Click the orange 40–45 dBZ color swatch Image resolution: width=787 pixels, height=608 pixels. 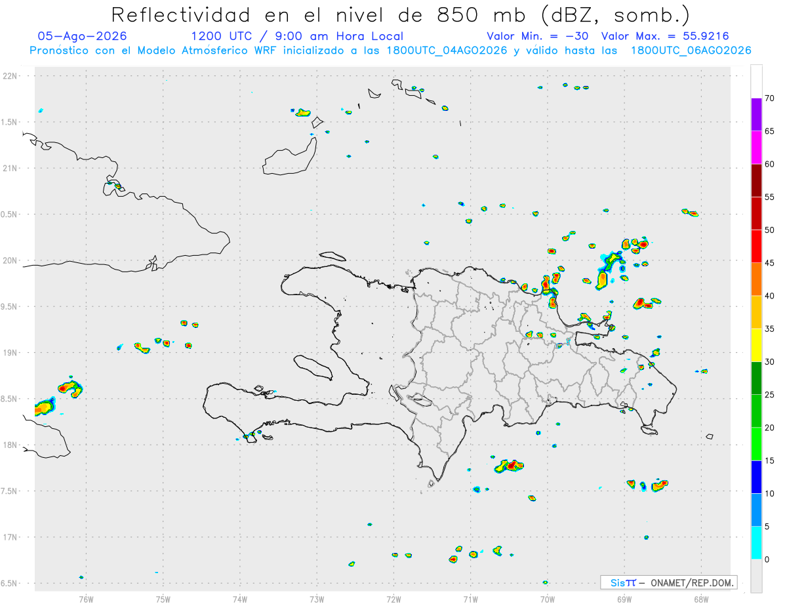tap(757, 279)
